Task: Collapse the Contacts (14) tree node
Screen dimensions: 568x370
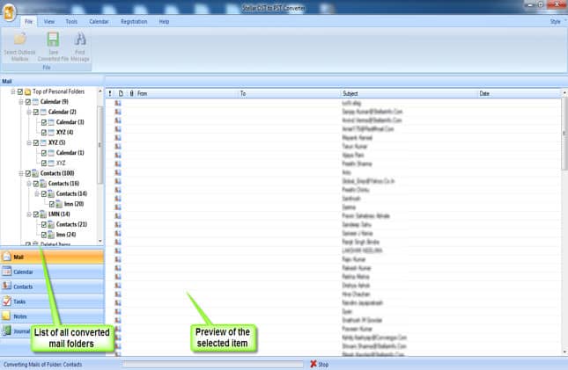Action: pos(37,194)
